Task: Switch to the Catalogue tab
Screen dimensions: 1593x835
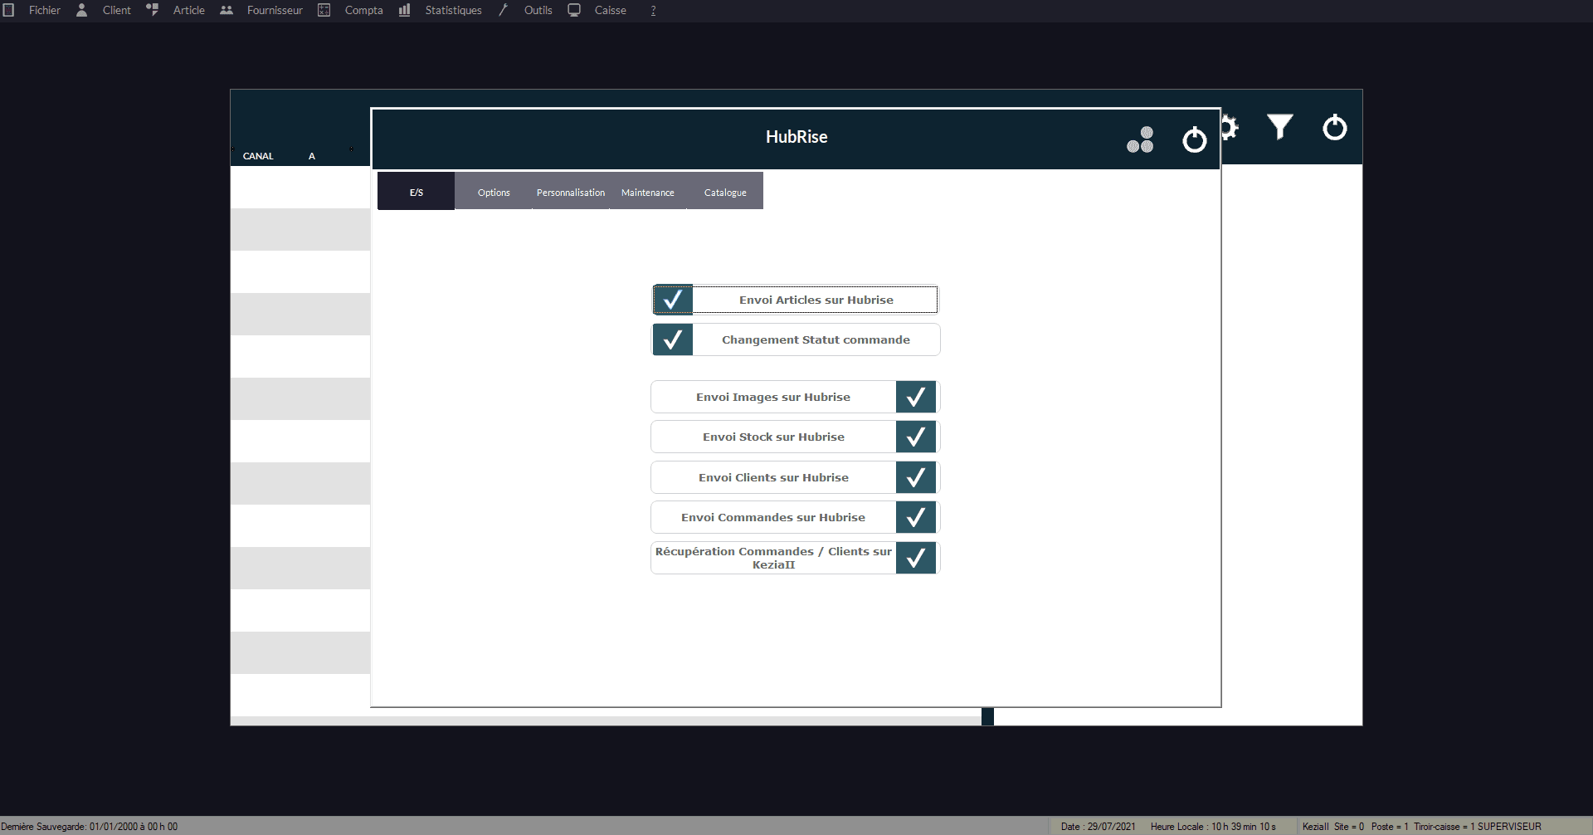Action: pos(725,192)
